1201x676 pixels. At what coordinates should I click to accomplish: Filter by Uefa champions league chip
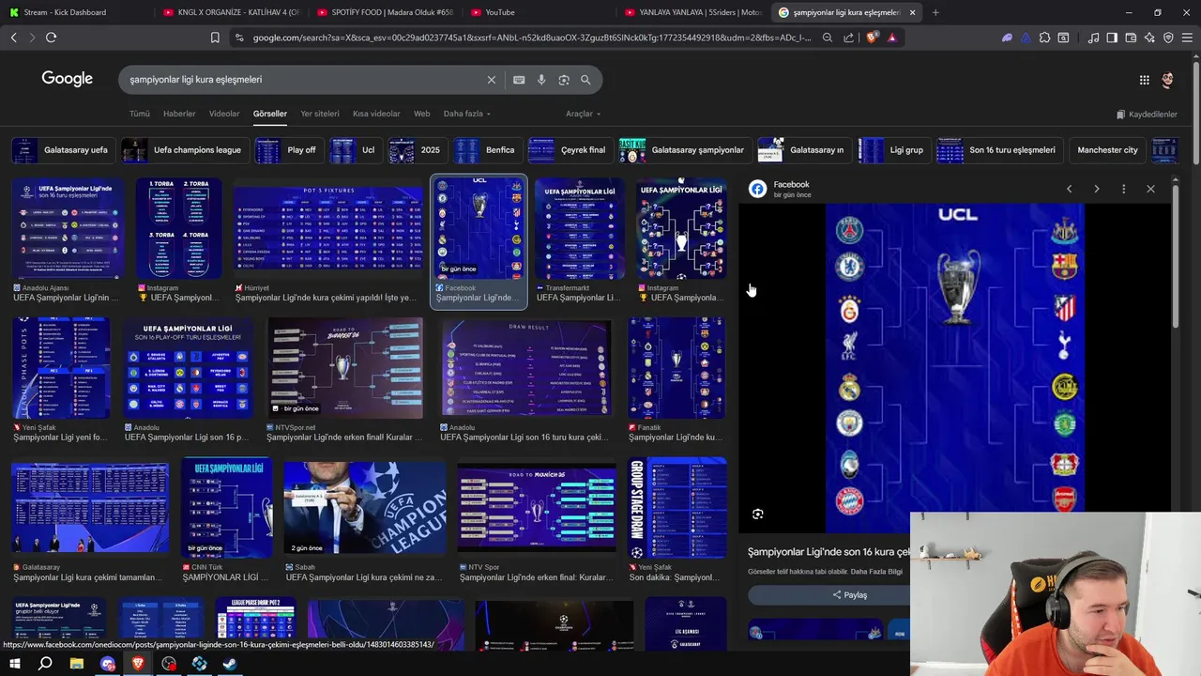pyautogui.click(x=185, y=150)
